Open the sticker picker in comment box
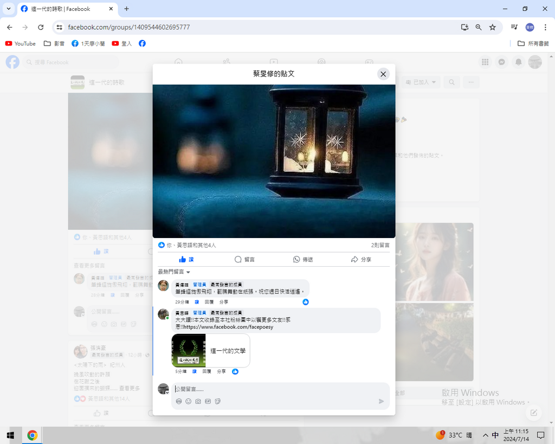The image size is (555, 444). pyautogui.click(x=218, y=402)
